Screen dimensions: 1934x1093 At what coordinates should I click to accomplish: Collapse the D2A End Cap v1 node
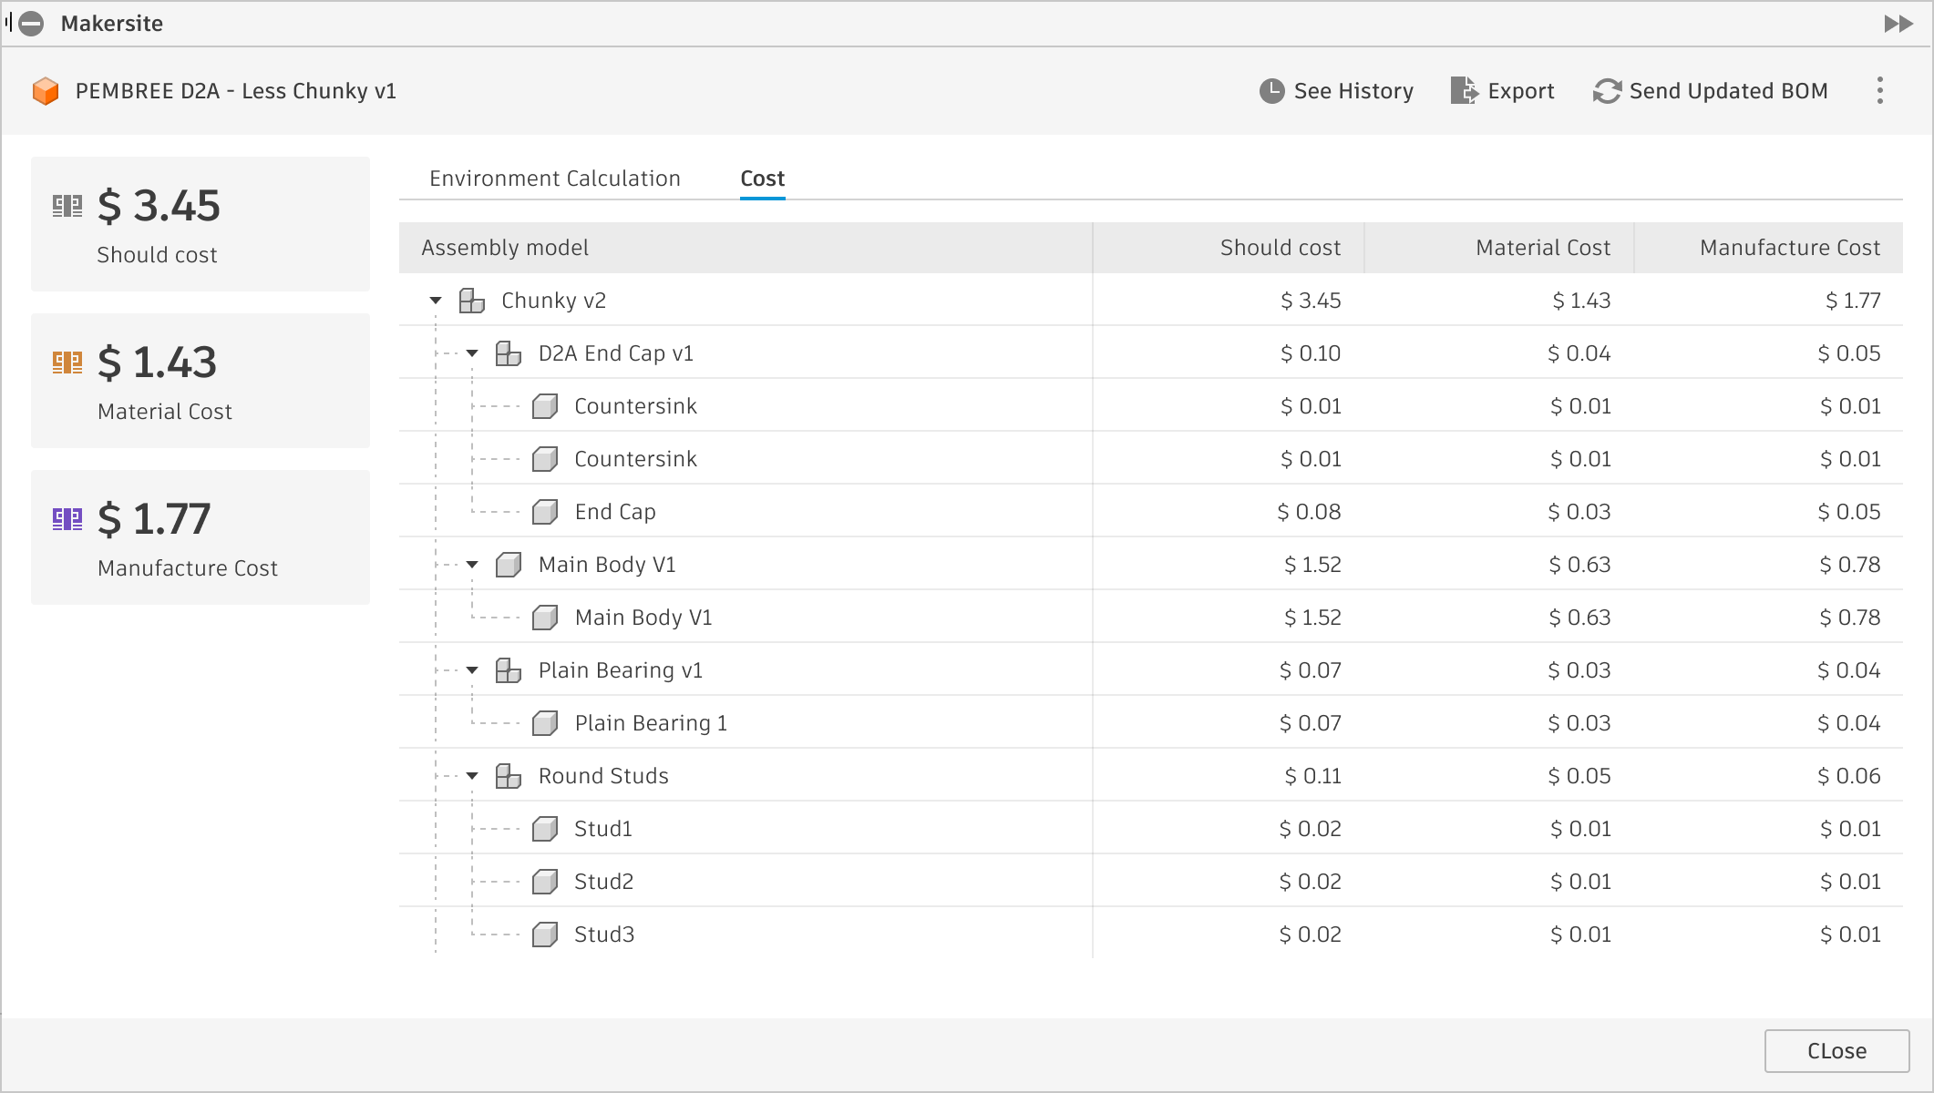472,353
